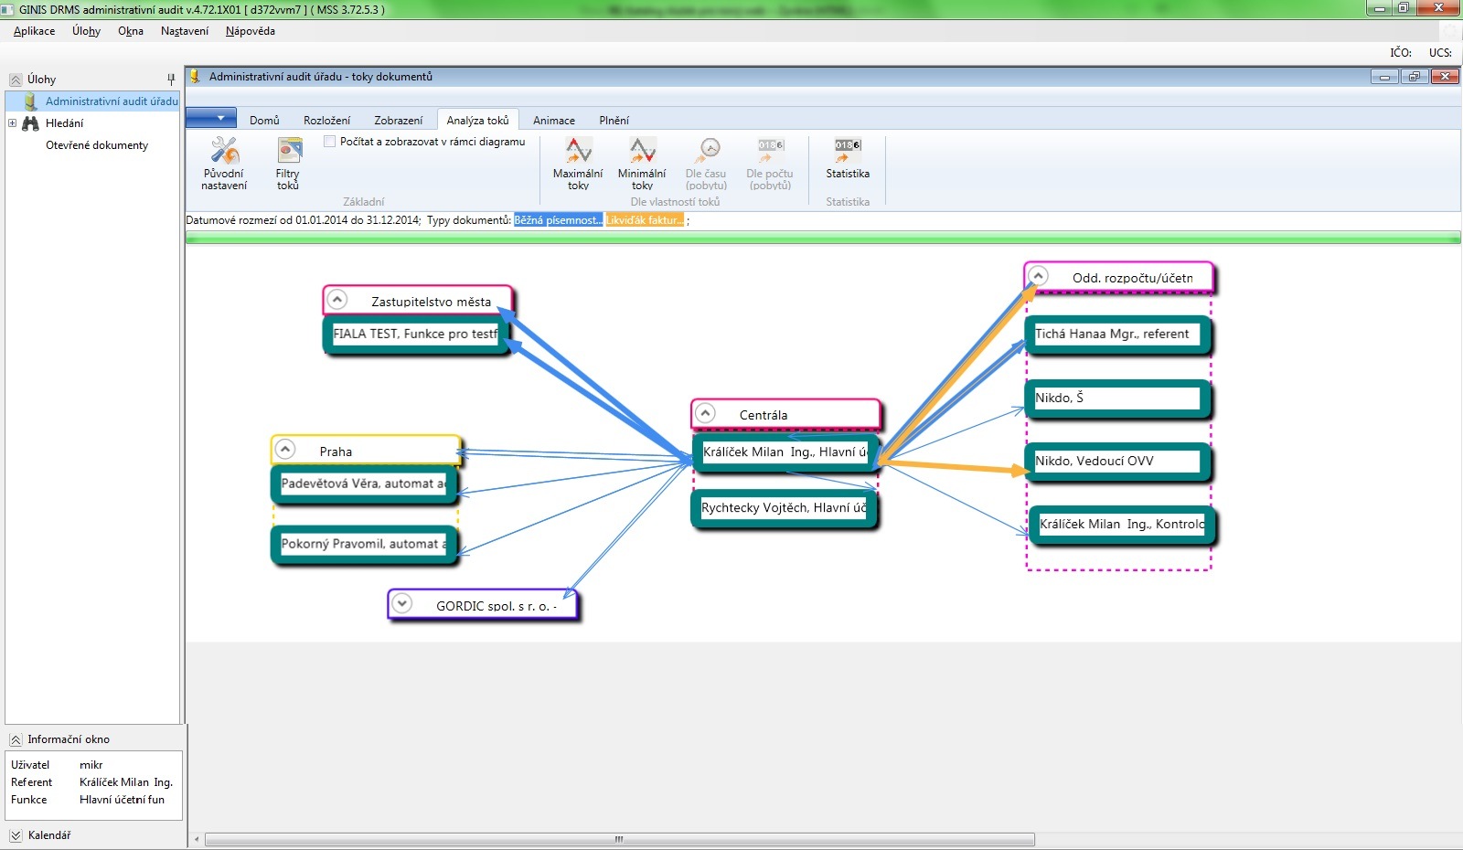This screenshot has width=1463, height=850.
Task: Click the Běžná písemnost document type tag
Action: coord(558,220)
